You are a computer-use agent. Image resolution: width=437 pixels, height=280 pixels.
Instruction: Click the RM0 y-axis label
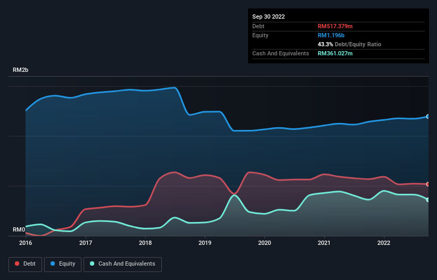click(x=19, y=229)
